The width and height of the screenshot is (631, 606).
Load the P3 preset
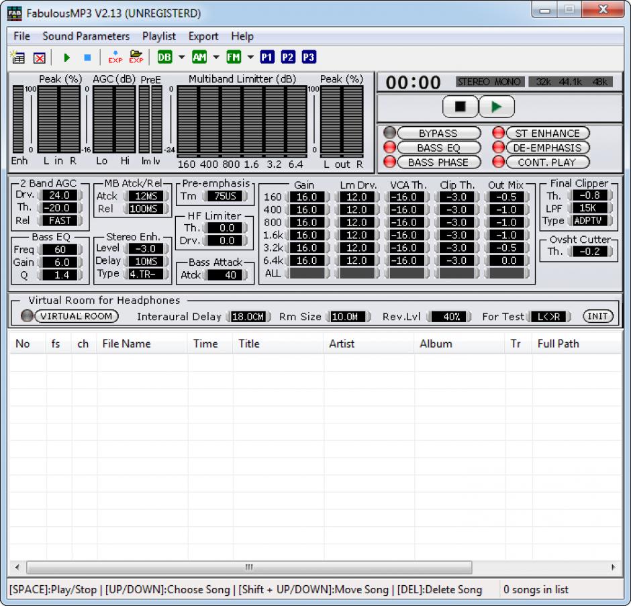[309, 58]
